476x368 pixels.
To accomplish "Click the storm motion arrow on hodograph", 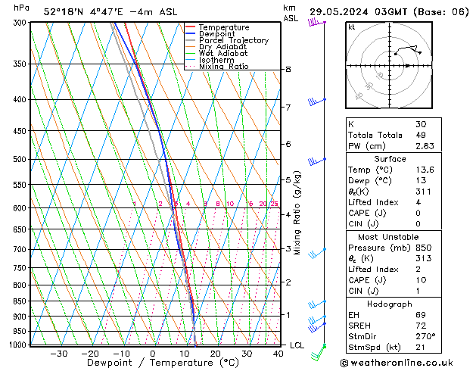I will 407,66.
